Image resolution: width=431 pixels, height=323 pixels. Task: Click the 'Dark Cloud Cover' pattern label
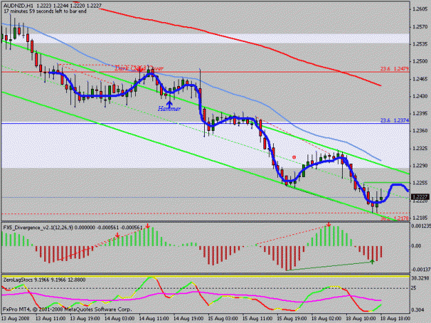coord(139,68)
